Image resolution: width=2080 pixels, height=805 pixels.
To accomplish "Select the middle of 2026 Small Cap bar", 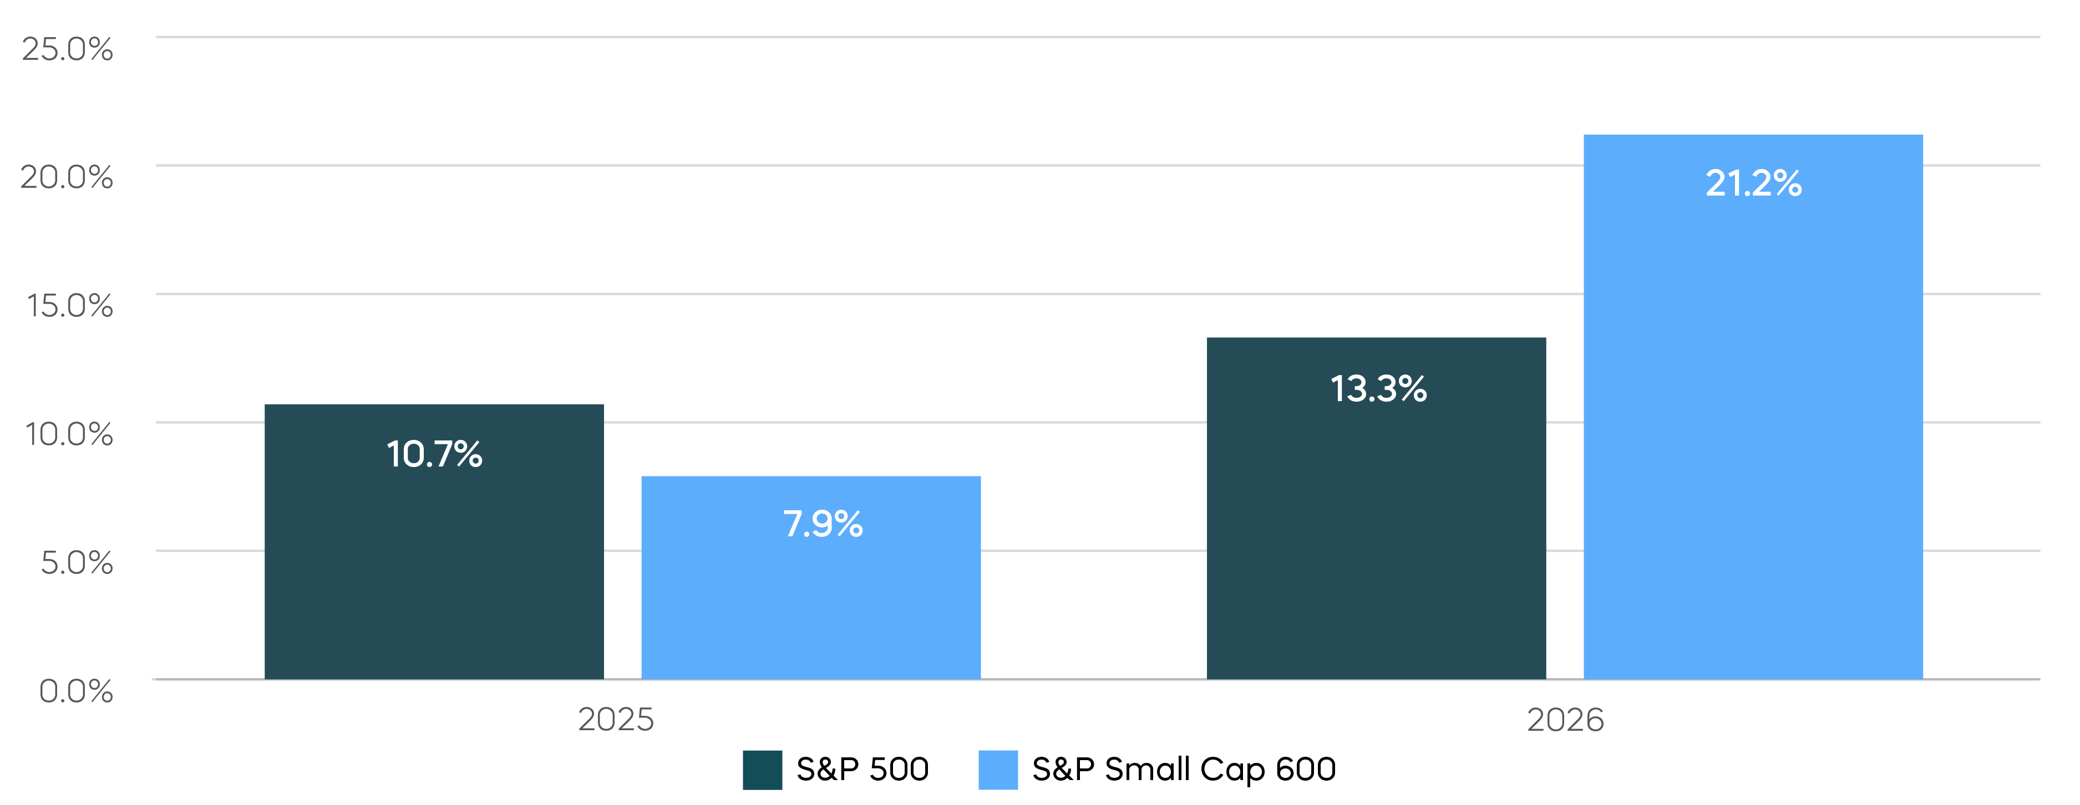I will click(x=1753, y=407).
